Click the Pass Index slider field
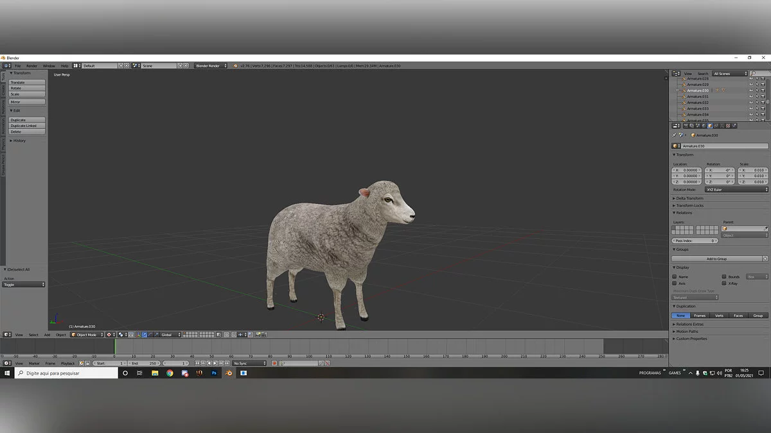771x433 pixels. (695, 241)
